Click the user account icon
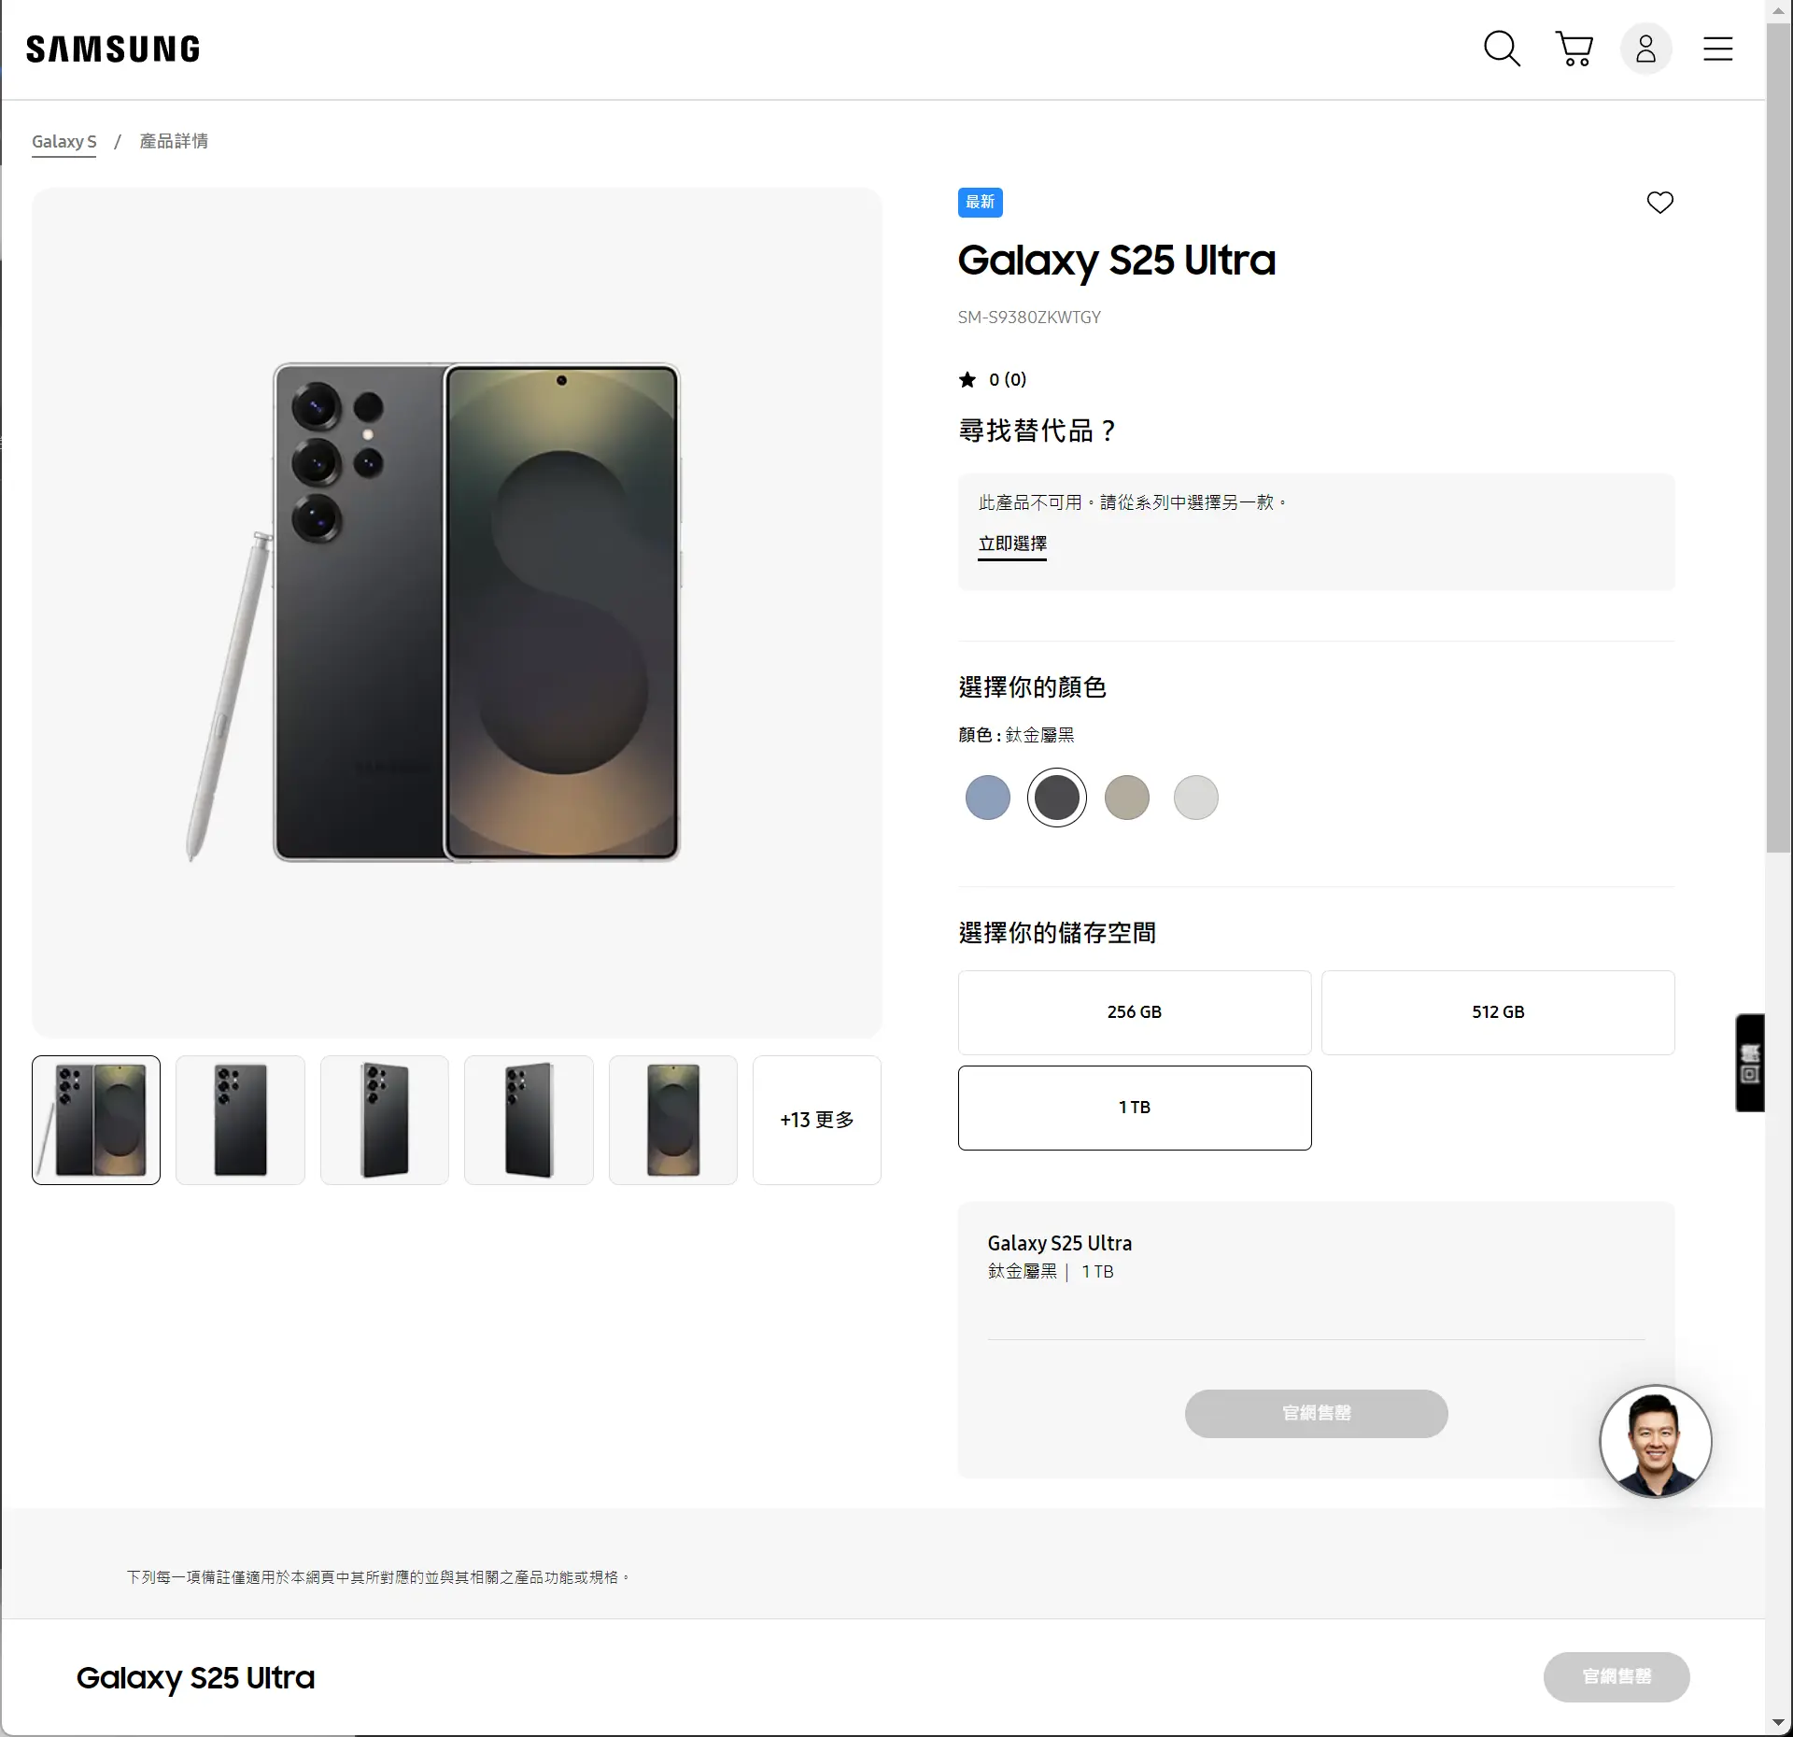Screen dimensions: 1793x1737 (x=1645, y=49)
